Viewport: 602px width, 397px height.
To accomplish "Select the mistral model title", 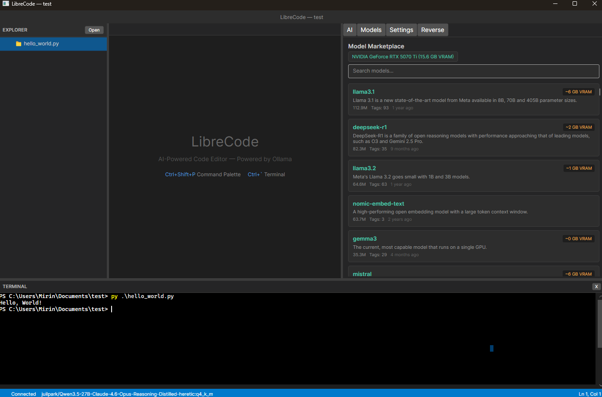I will click(x=362, y=274).
